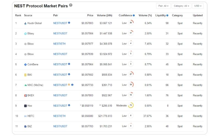
Task: Click the Confidence column info icon
Action: 134,15
